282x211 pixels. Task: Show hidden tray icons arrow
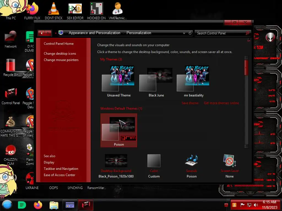coord(226,205)
